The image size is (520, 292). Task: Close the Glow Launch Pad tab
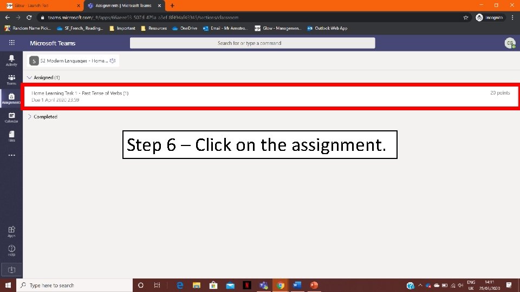coord(78,5)
